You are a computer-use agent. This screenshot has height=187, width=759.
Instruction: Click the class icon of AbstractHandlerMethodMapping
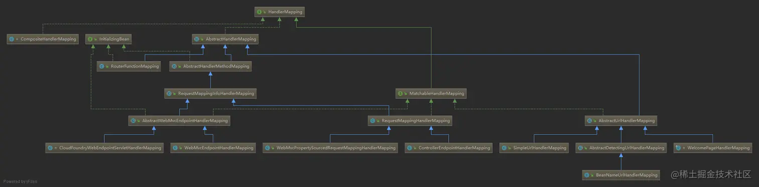point(174,66)
